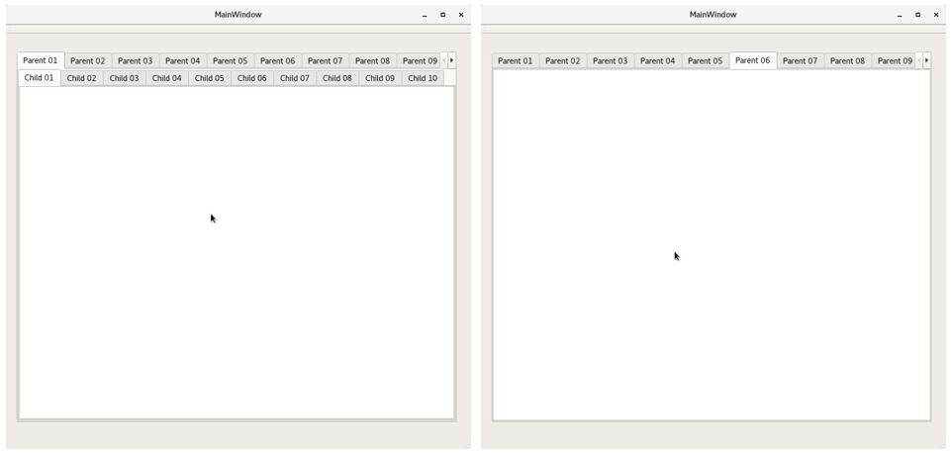
Task: Click left tab-scroll arrow in left window
Action: point(444,60)
